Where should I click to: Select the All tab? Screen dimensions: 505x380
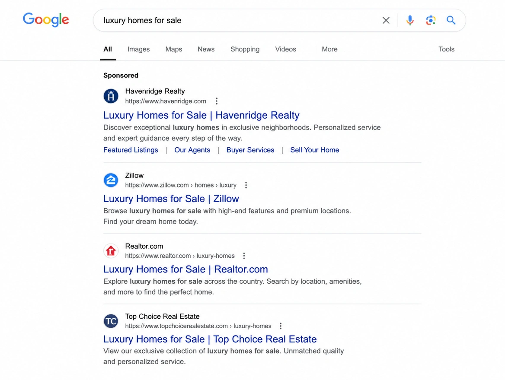click(x=108, y=49)
